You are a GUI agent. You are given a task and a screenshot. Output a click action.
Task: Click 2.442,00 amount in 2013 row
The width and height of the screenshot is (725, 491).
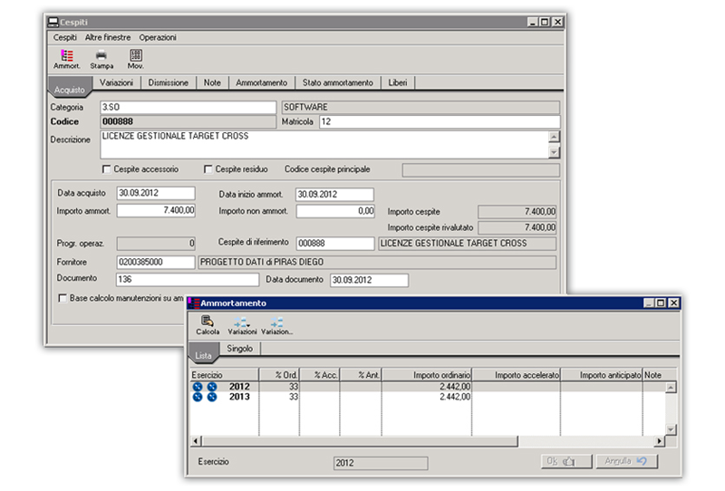[455, 397]
